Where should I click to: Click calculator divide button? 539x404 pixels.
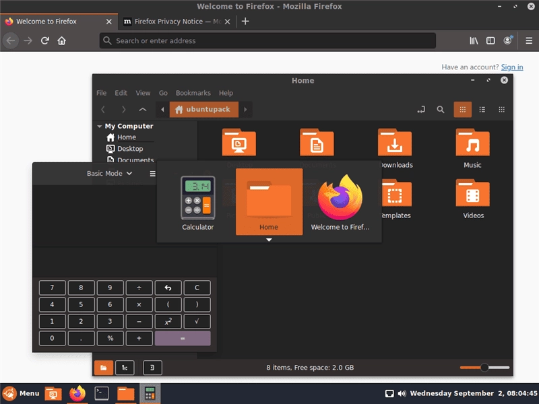point(139,288)
